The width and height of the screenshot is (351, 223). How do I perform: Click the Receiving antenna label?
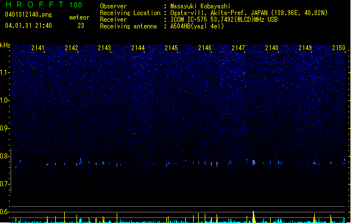tap(128, 26)
